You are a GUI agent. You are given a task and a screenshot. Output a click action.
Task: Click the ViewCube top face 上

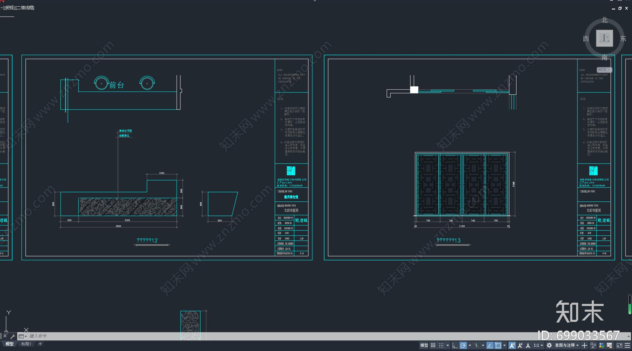pos(604,38)
